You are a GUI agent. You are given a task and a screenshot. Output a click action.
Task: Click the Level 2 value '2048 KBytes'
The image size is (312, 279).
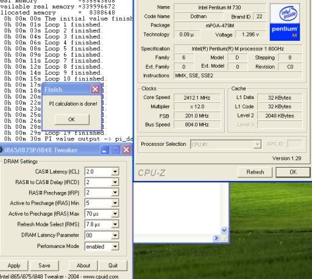[x=280, y=115]
